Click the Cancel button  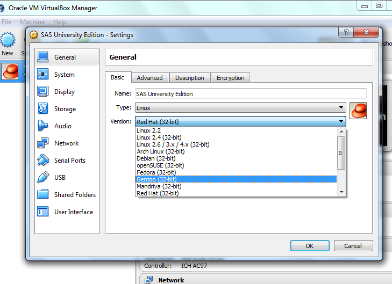point(353,246)
